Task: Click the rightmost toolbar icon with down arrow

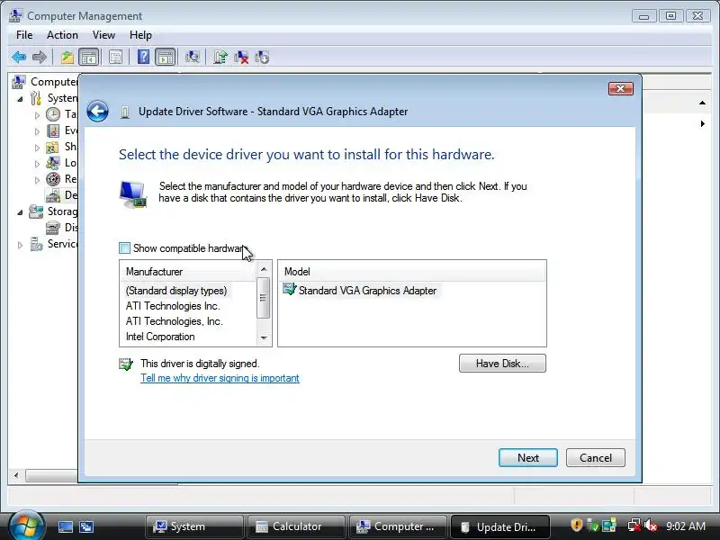Action: 262,58
